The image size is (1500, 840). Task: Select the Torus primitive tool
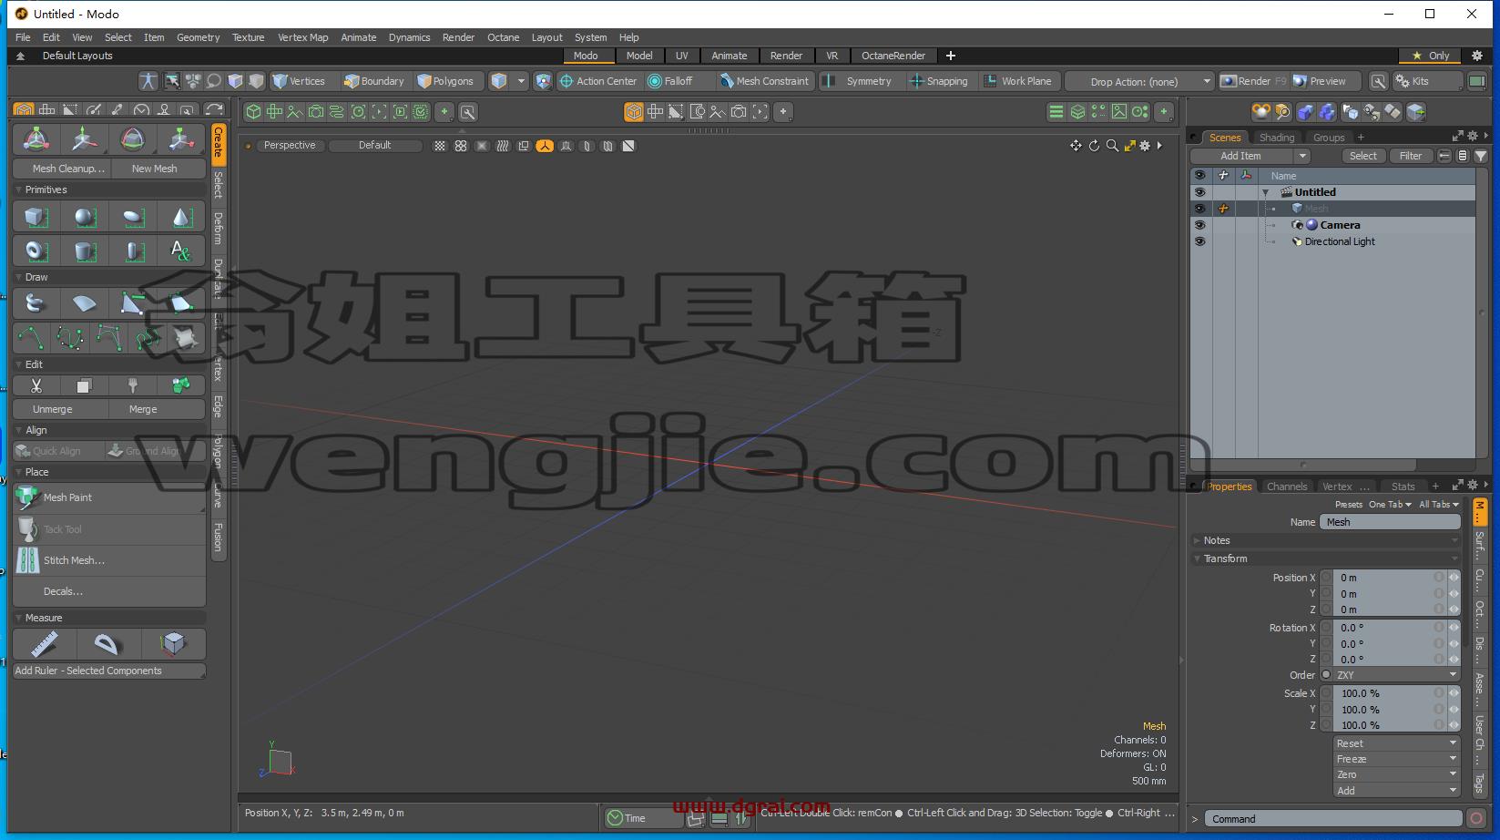36,251
